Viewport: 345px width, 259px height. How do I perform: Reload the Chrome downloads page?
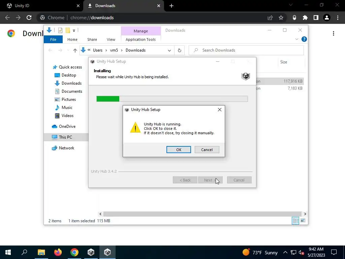[29, 18]
